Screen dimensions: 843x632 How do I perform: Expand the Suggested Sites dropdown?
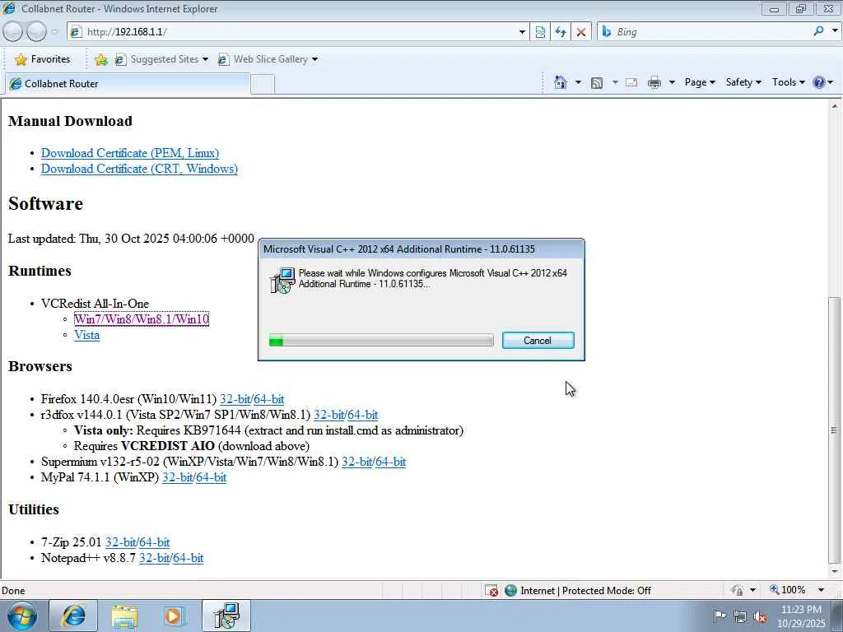(205, 59)
